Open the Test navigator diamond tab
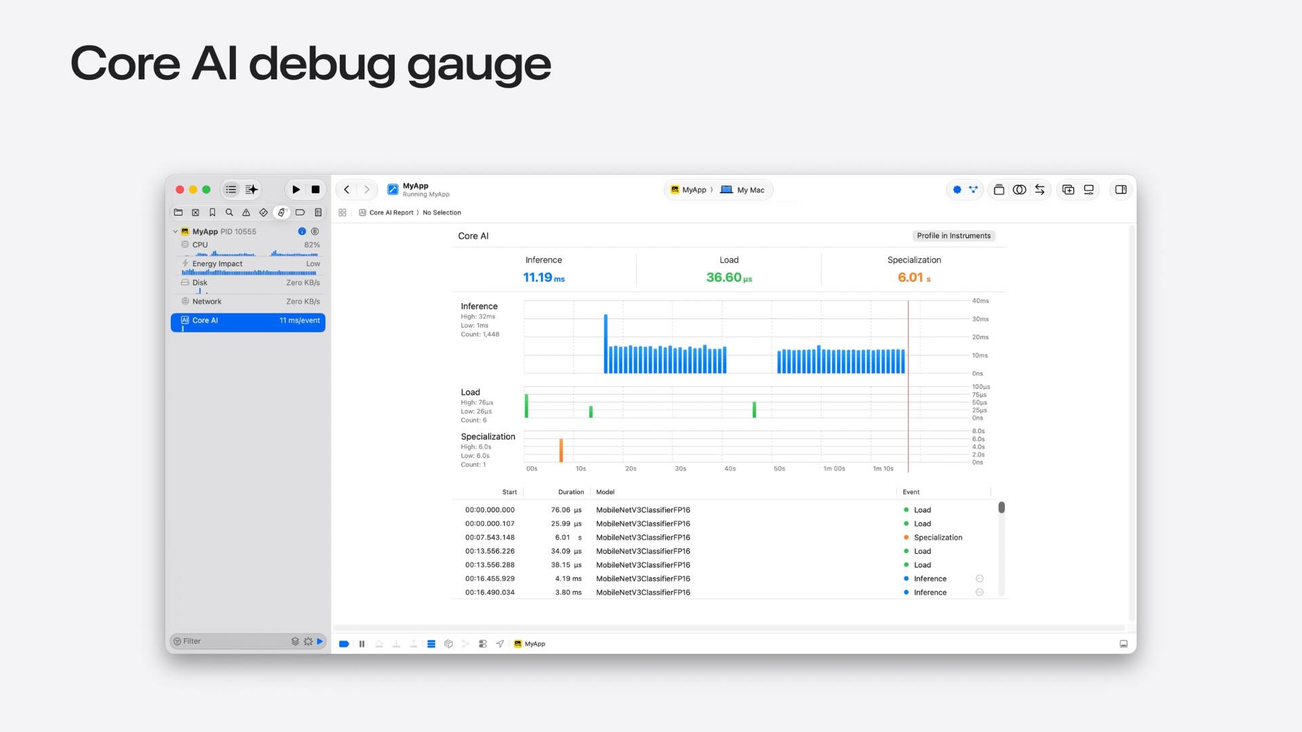The image size is (1302, 732). (263, 212)
